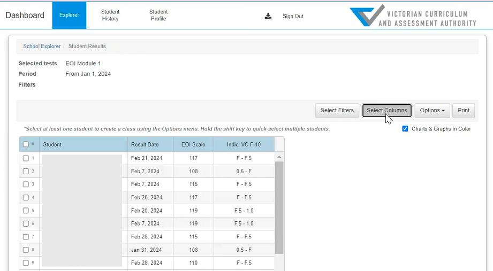Click the download icon beside Sign Out
This screenshot has height=271, width=493.
coord(268,16)
